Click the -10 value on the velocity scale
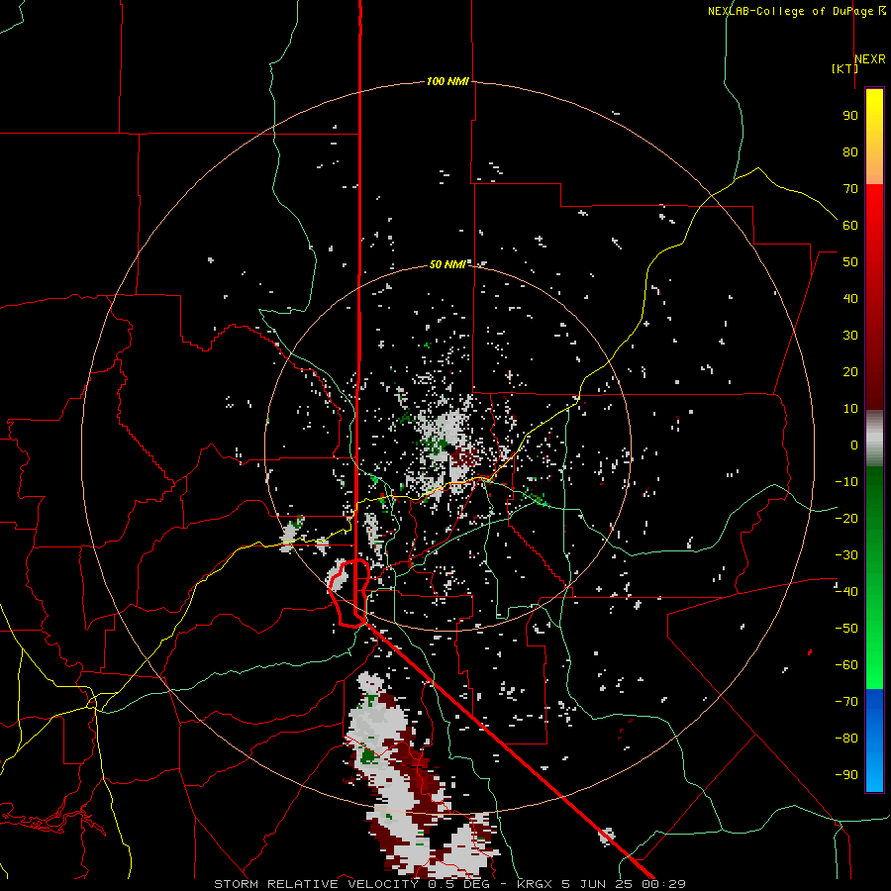 pos(846,482)
